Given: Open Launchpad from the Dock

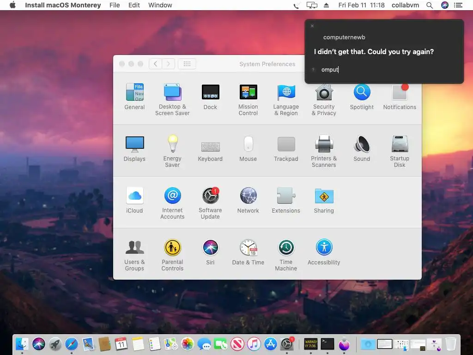Looking at the screenshot, I should click(55, 344).
